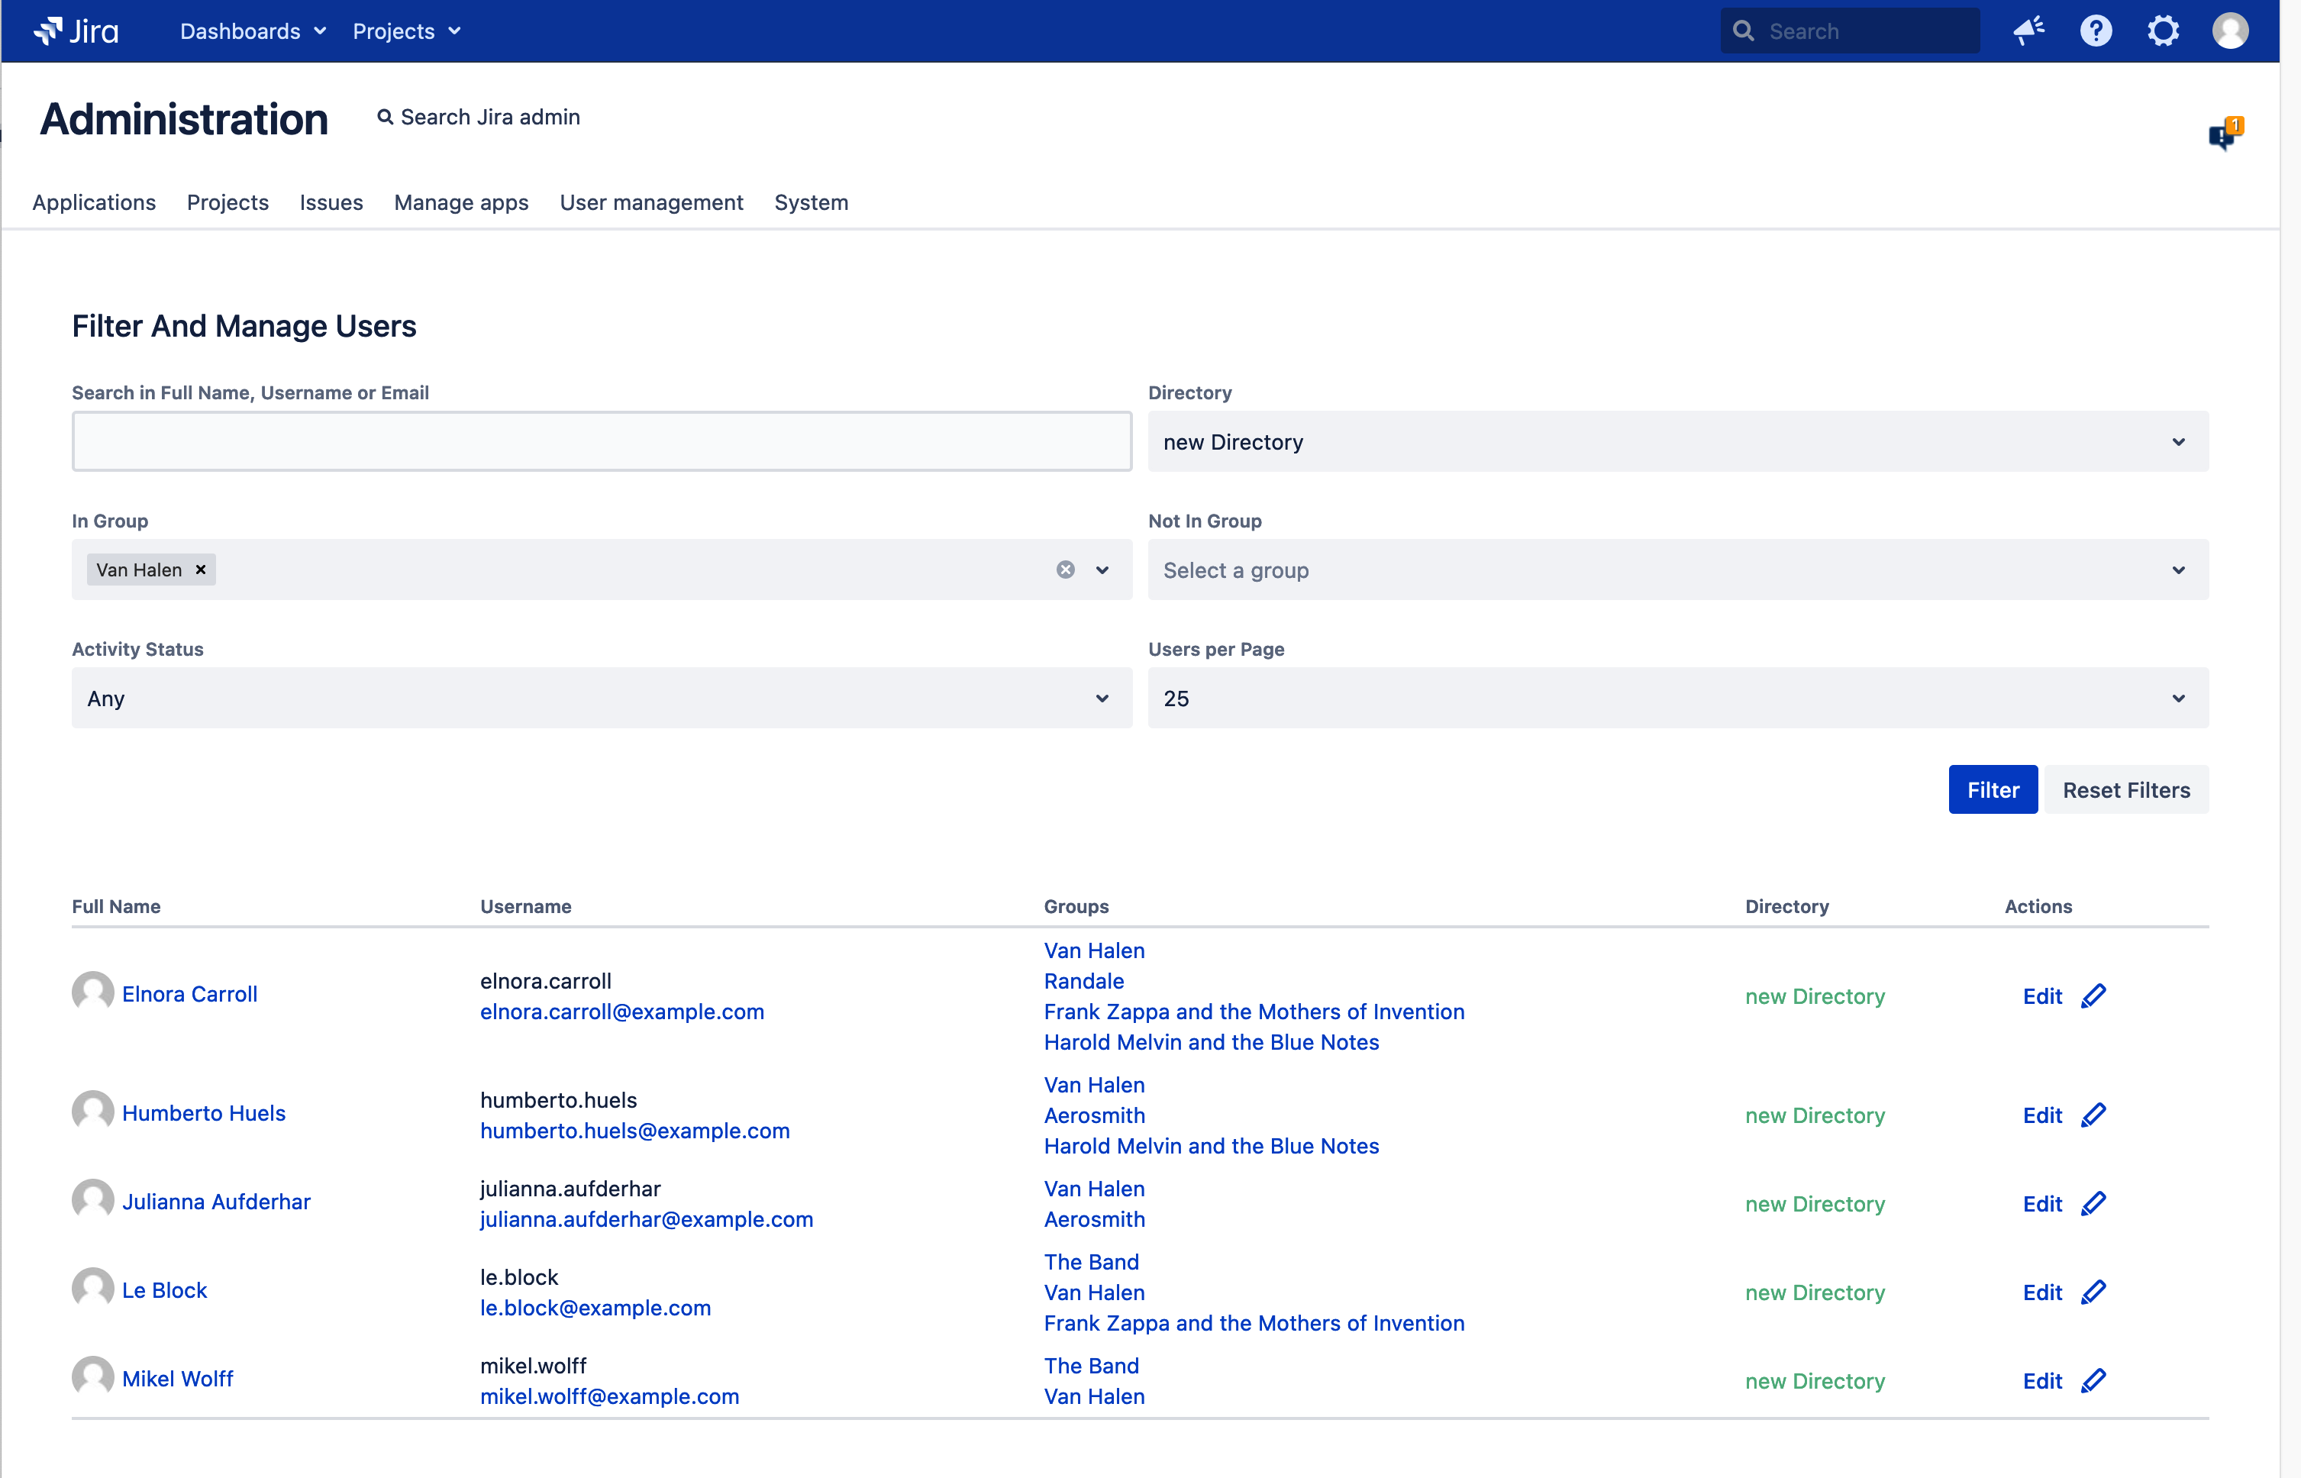Click pencil edit icon for Mikel Wolff
This screenshot has height=1478, width=2301.
2094,1380
